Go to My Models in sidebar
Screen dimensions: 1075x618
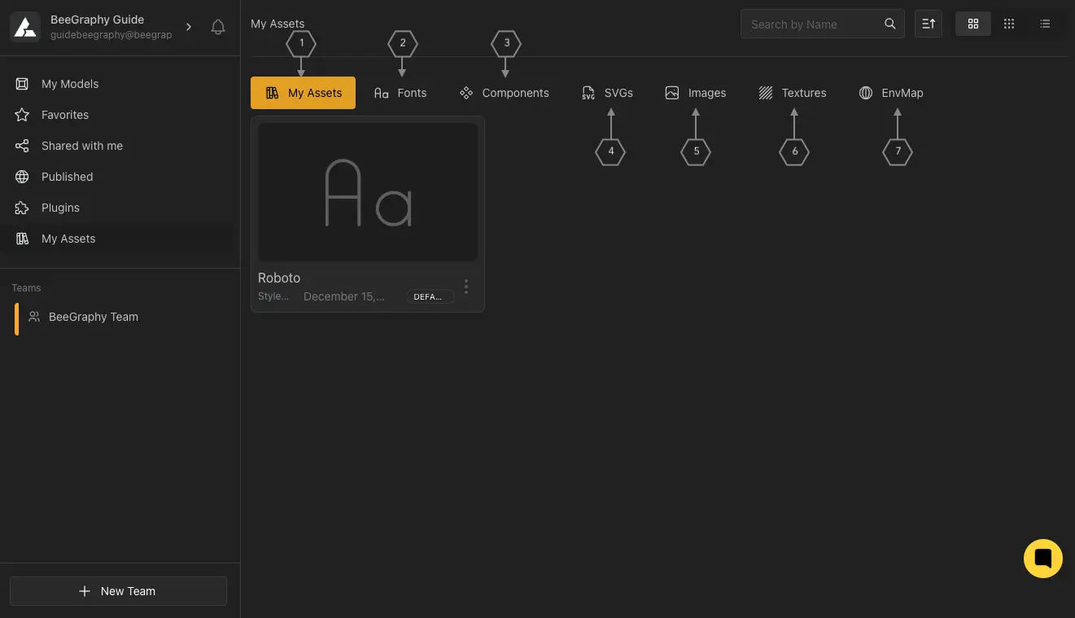coord(69,84)
